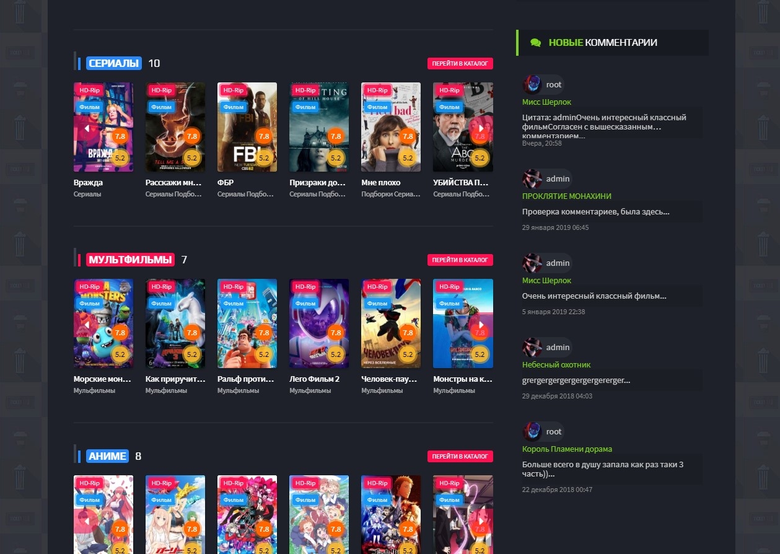Image resolution: width=780 pixels, height=554 pixels.
Task: Select the Мультфильмы section heading
Action: click(x=130, y=260)
